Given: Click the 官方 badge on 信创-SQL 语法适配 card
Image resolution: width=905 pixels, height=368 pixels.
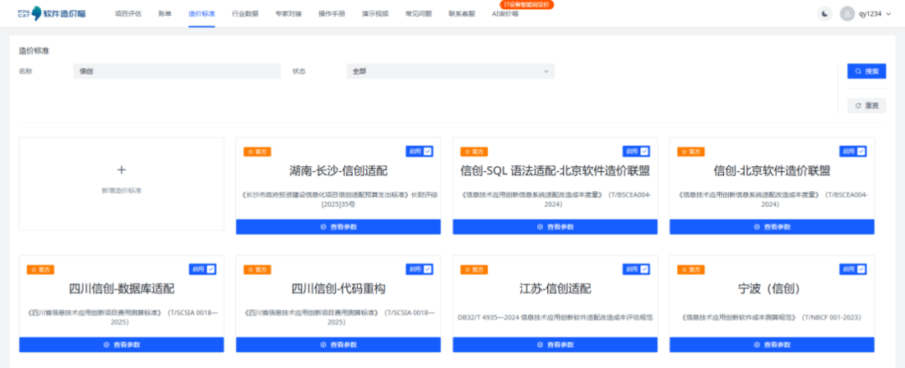Looking at the screenshot, I should (473, 152).
